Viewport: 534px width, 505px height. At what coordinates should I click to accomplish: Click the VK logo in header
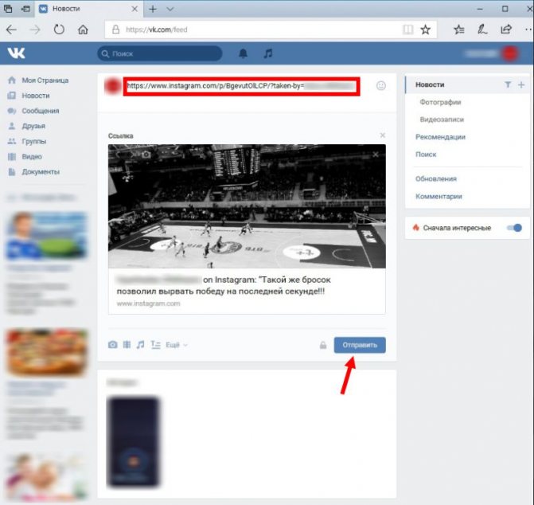[17, 53]
